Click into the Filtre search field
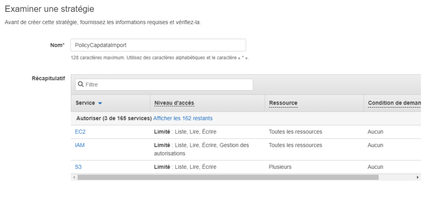436x202 pixels. (164, 85)
